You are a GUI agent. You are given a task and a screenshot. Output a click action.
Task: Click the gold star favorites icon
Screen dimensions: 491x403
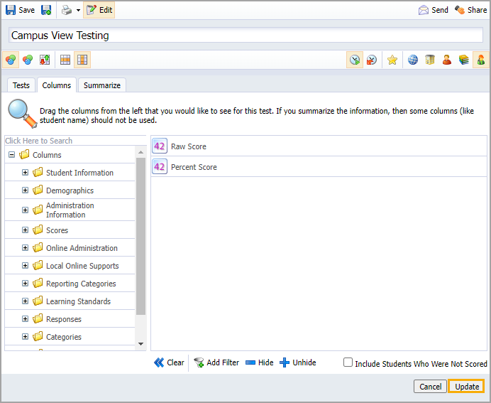(x=392, y=60)
